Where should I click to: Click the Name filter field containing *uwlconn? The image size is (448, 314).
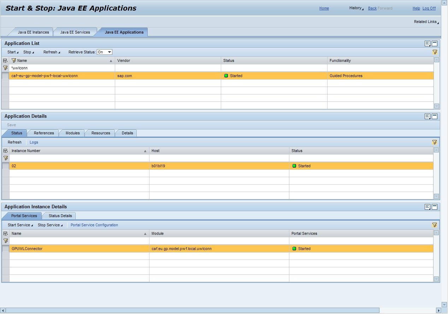(x=62, y=68)
